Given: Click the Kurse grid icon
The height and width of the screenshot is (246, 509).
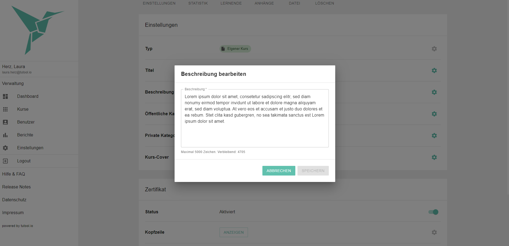Looking at the screenshot, I should (5, 109).
